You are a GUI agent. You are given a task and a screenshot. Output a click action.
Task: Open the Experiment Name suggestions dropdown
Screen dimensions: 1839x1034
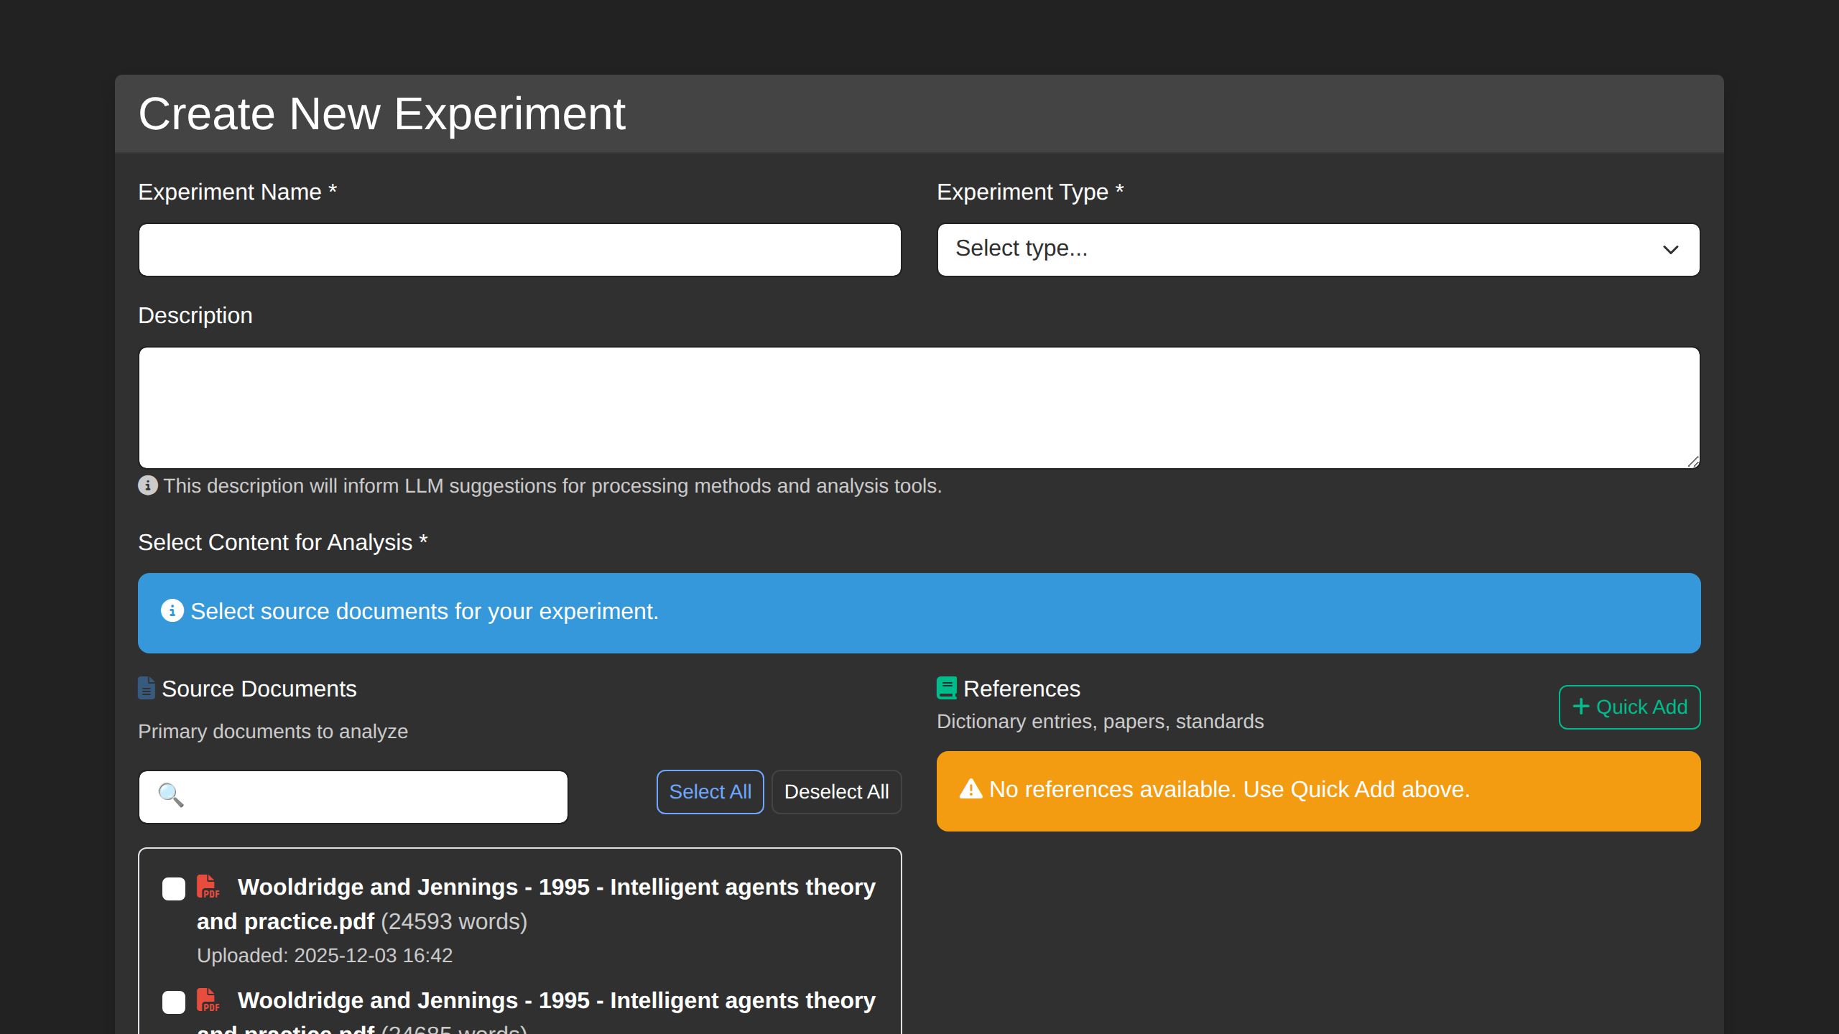[x=519, y=249]
